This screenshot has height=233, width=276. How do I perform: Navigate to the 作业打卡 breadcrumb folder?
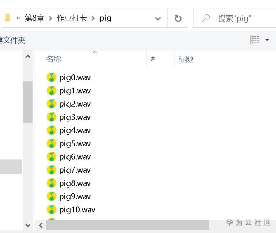pos(72,19)
